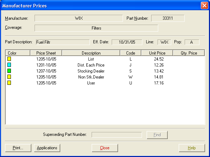Click the Print... button

pos(18,148)
